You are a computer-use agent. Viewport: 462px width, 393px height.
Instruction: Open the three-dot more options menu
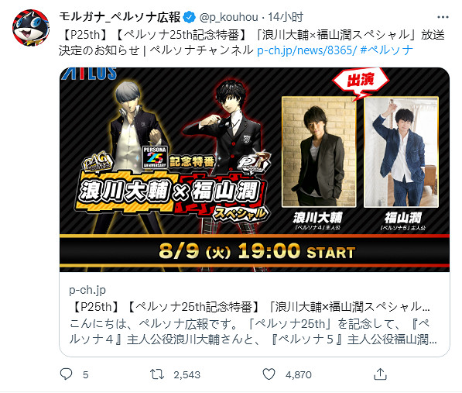[x=443, y=17]
